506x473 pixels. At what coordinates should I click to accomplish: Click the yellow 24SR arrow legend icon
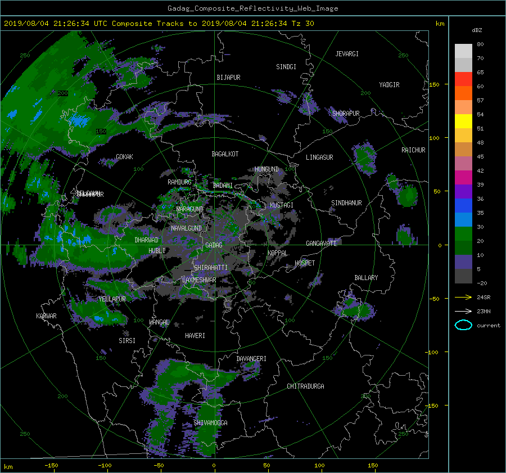click(x=463, y=297)
